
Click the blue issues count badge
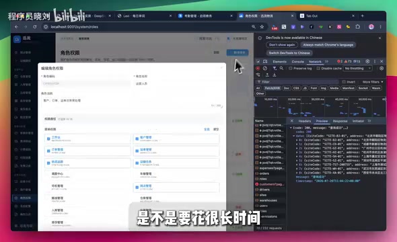tap(357, 61)
